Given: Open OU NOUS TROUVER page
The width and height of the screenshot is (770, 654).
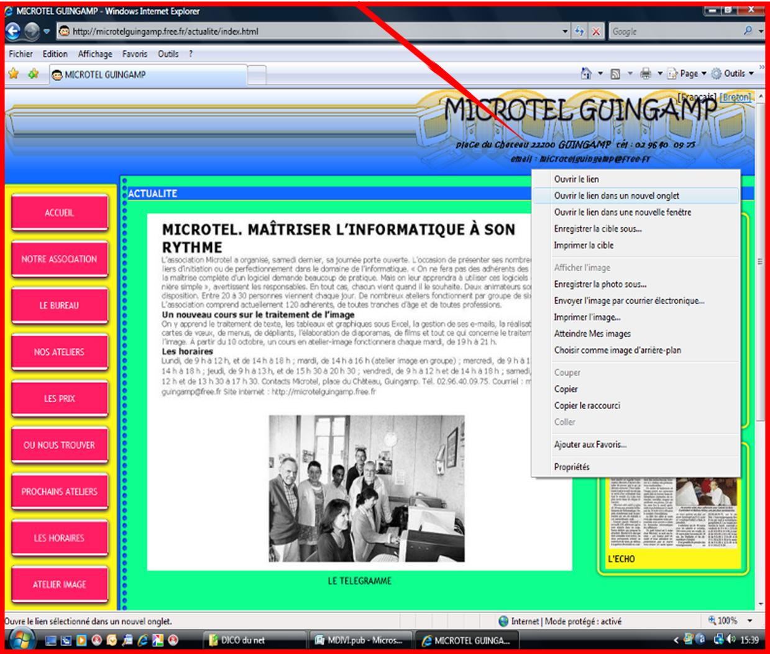Looking at the screenshot, I should point(60,445).
